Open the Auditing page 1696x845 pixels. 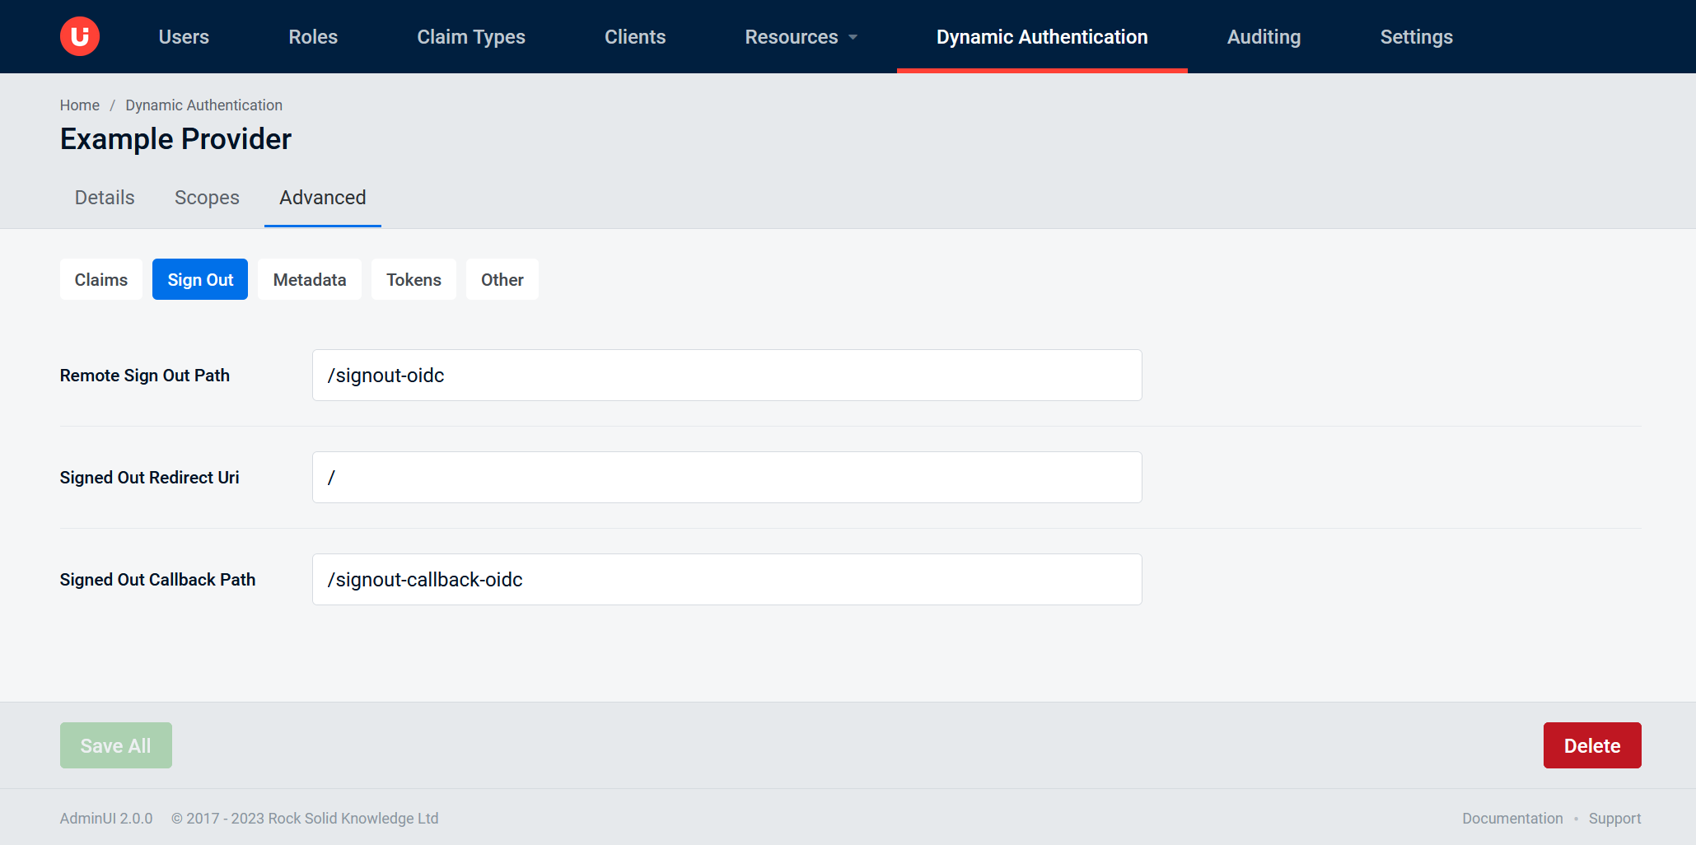coord(1264,37)
